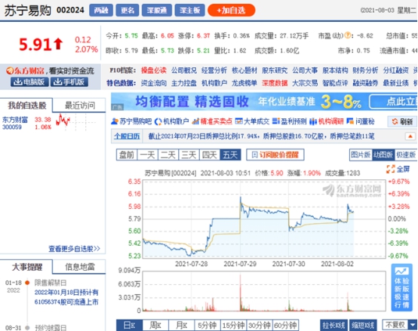Image resolution: width=418 pixels, height=331 pixels.
Task: Switch chart to 动图版 mode
Action: coord(383,155)
